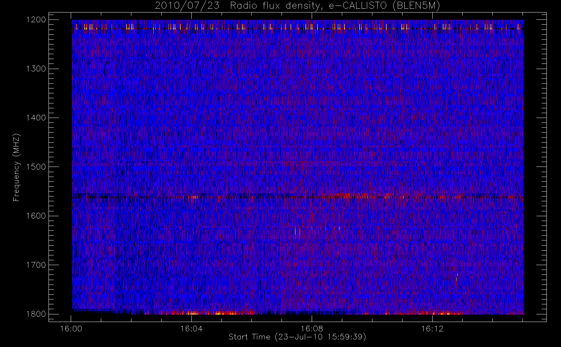Select the 1500 frequency tick label

[x=36, y=167]
